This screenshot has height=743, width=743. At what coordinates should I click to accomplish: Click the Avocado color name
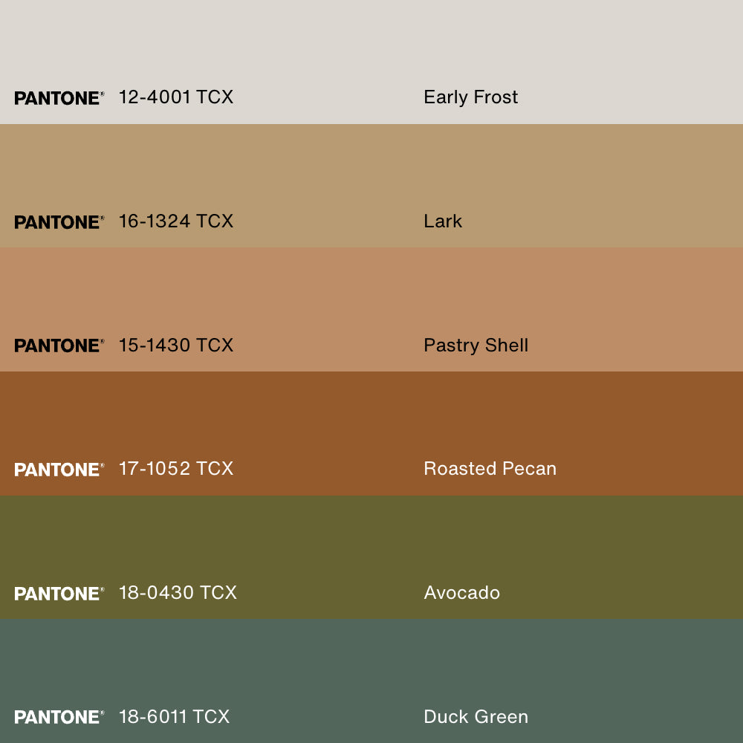click(x=461, y=593)
